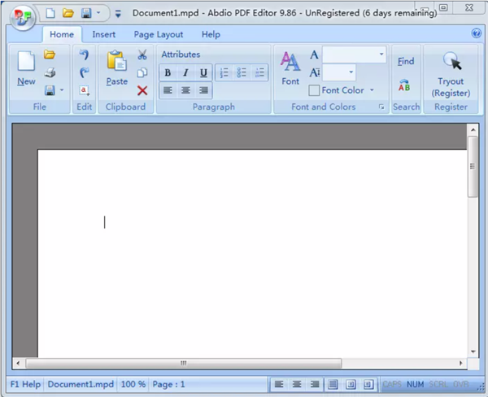Click the Print icon in File group

pyautogui.click(x=50, y=73)
